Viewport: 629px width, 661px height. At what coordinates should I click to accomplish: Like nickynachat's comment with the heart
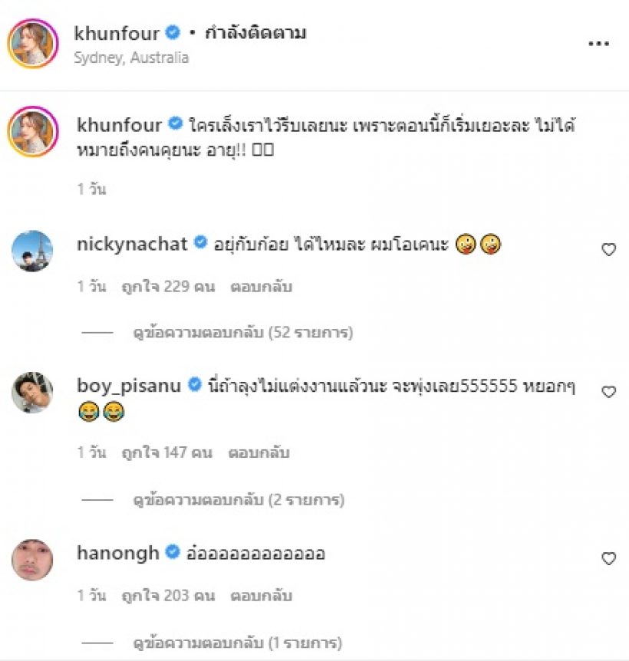coord(608,249)
